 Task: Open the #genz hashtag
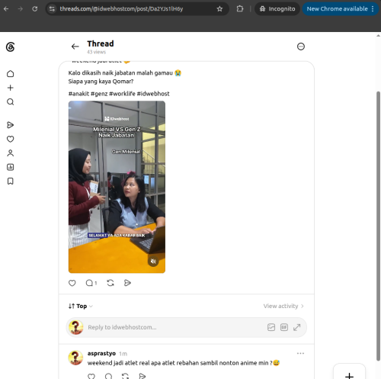99,94
